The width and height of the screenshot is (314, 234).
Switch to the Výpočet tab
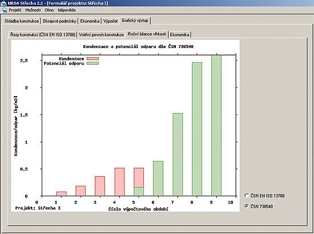pos(110,21)
